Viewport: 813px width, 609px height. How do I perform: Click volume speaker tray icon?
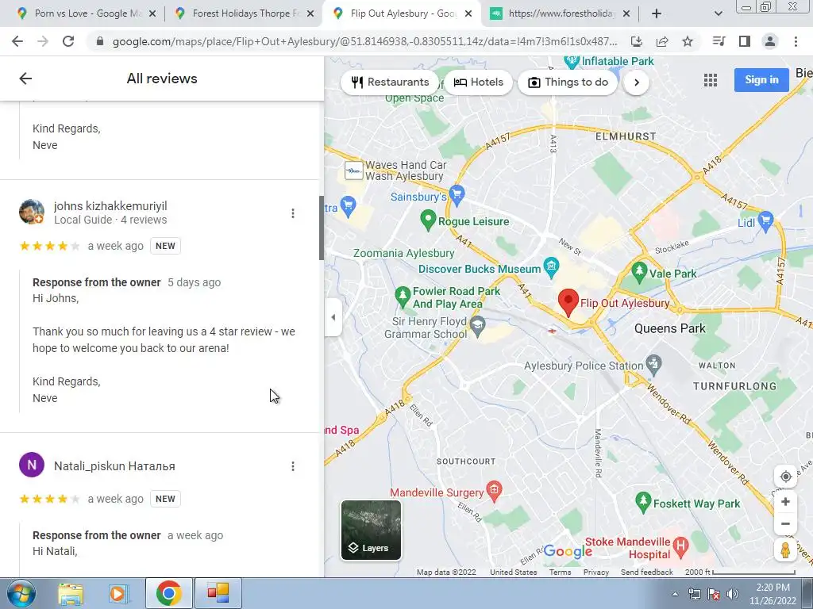pos(732,594)
